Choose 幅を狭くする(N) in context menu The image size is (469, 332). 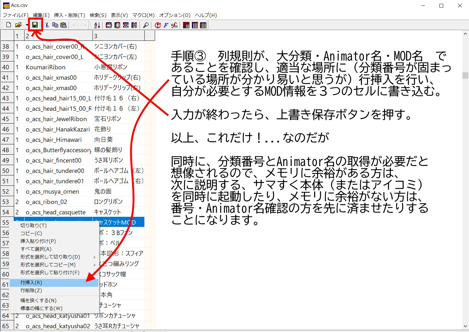pos(54,300)
